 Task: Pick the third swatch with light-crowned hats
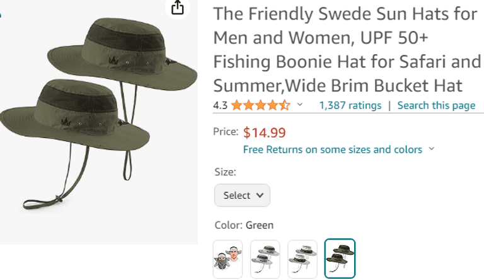[302, 259]
